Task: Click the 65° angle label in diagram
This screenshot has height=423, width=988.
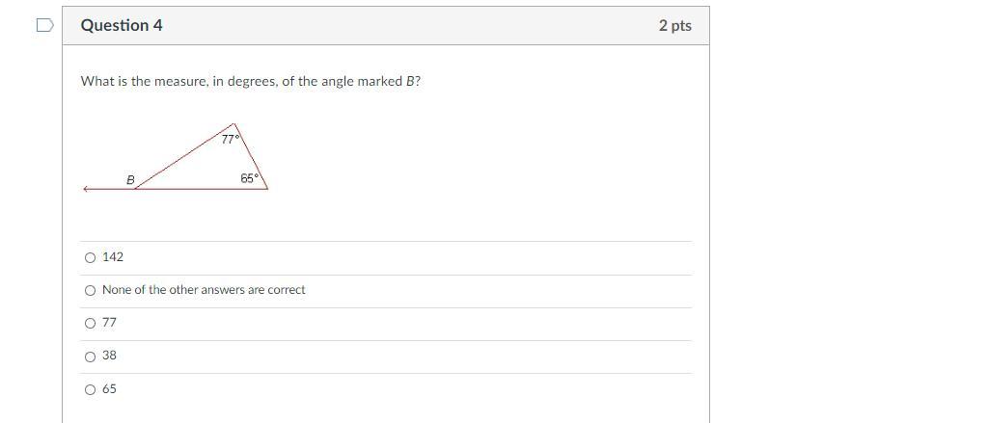Action: tap(250, 178)
